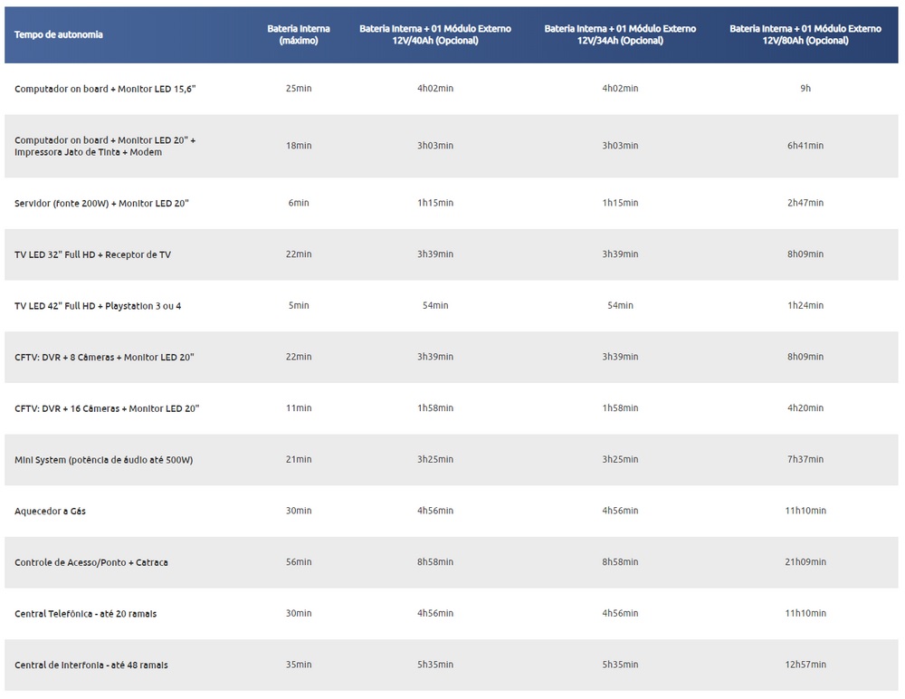Select the 'CFTV: DVR + 8 Câmeras' row label

click(104, 357)
